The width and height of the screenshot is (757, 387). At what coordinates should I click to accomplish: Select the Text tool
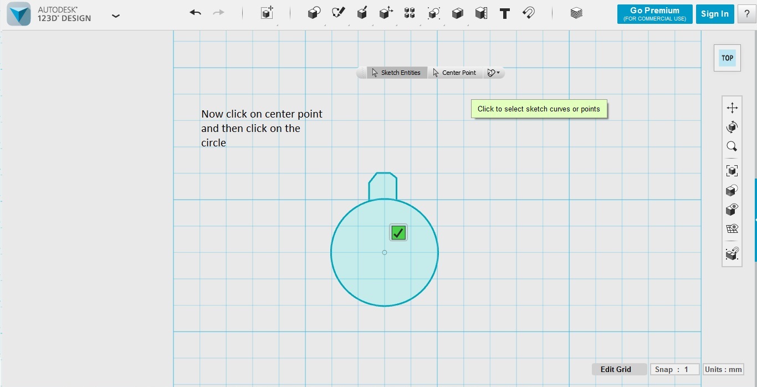504,13
